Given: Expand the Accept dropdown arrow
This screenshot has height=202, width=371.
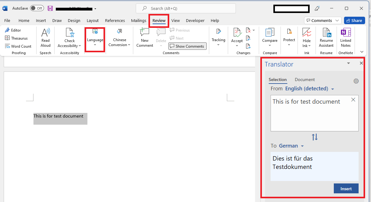Looking at the screenshot, I should [237, 45].
